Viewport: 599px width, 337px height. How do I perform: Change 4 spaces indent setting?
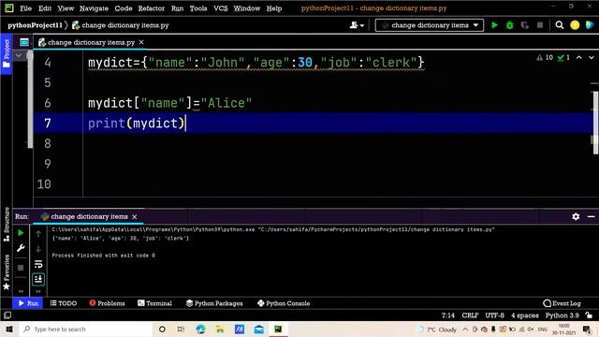pos(525,315)
